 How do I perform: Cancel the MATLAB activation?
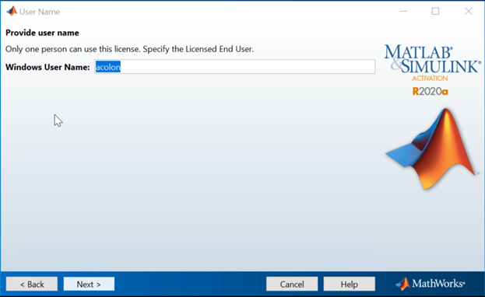292,284
